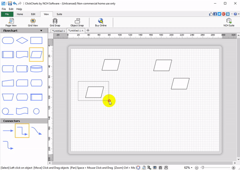
Task: Choose the highlighted right-angle arrow connector
Action: 22,131
